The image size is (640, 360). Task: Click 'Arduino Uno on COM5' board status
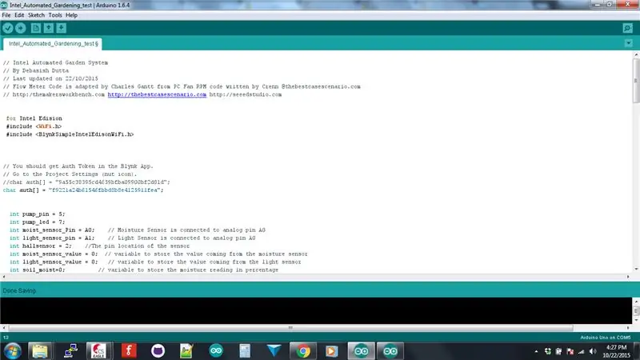(606, 338)
